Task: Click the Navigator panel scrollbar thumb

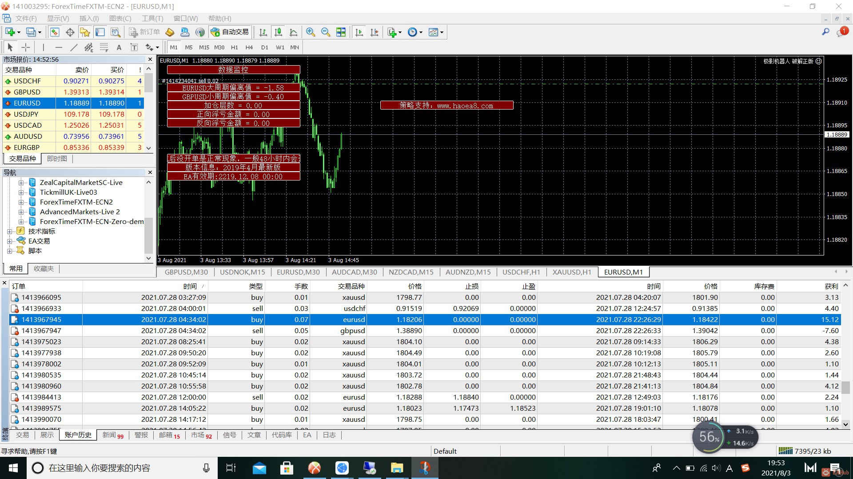Action: pyautogui.click(x=149, y=235)
